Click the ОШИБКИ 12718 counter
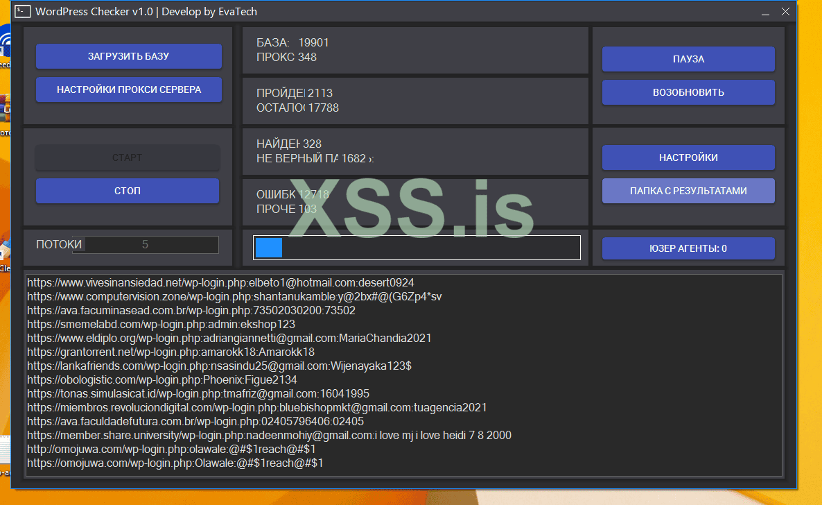 click(x=292, y=194)
